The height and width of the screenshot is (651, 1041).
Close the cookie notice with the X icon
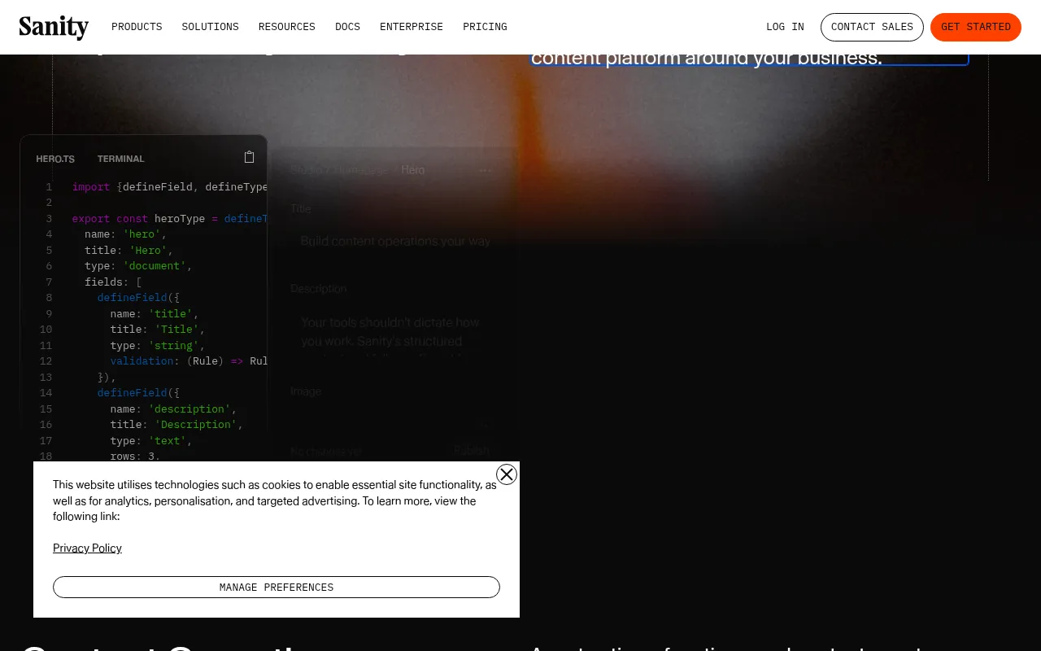507,474
